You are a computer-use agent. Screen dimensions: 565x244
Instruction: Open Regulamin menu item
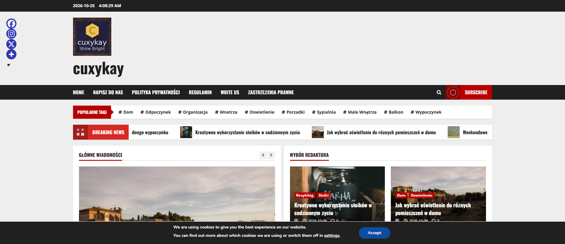coord(200,92)
